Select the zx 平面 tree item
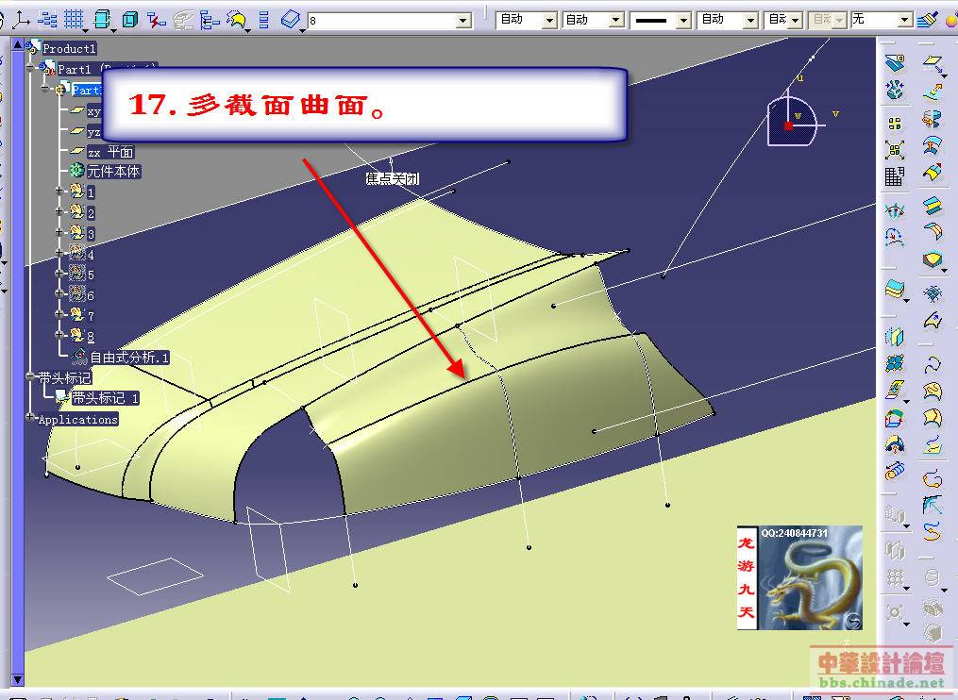This screenshot has width=958, height=700. (x=109, y=152)
